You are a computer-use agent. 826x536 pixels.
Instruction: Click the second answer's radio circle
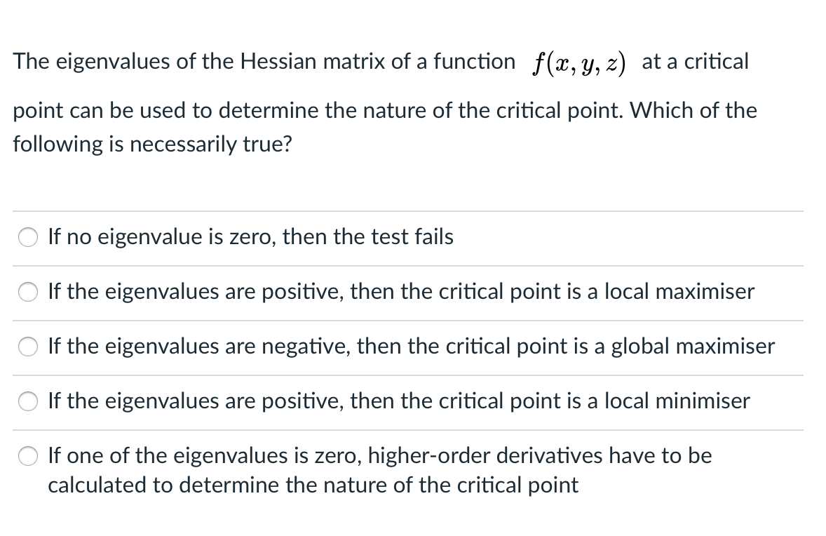point(27,292)
